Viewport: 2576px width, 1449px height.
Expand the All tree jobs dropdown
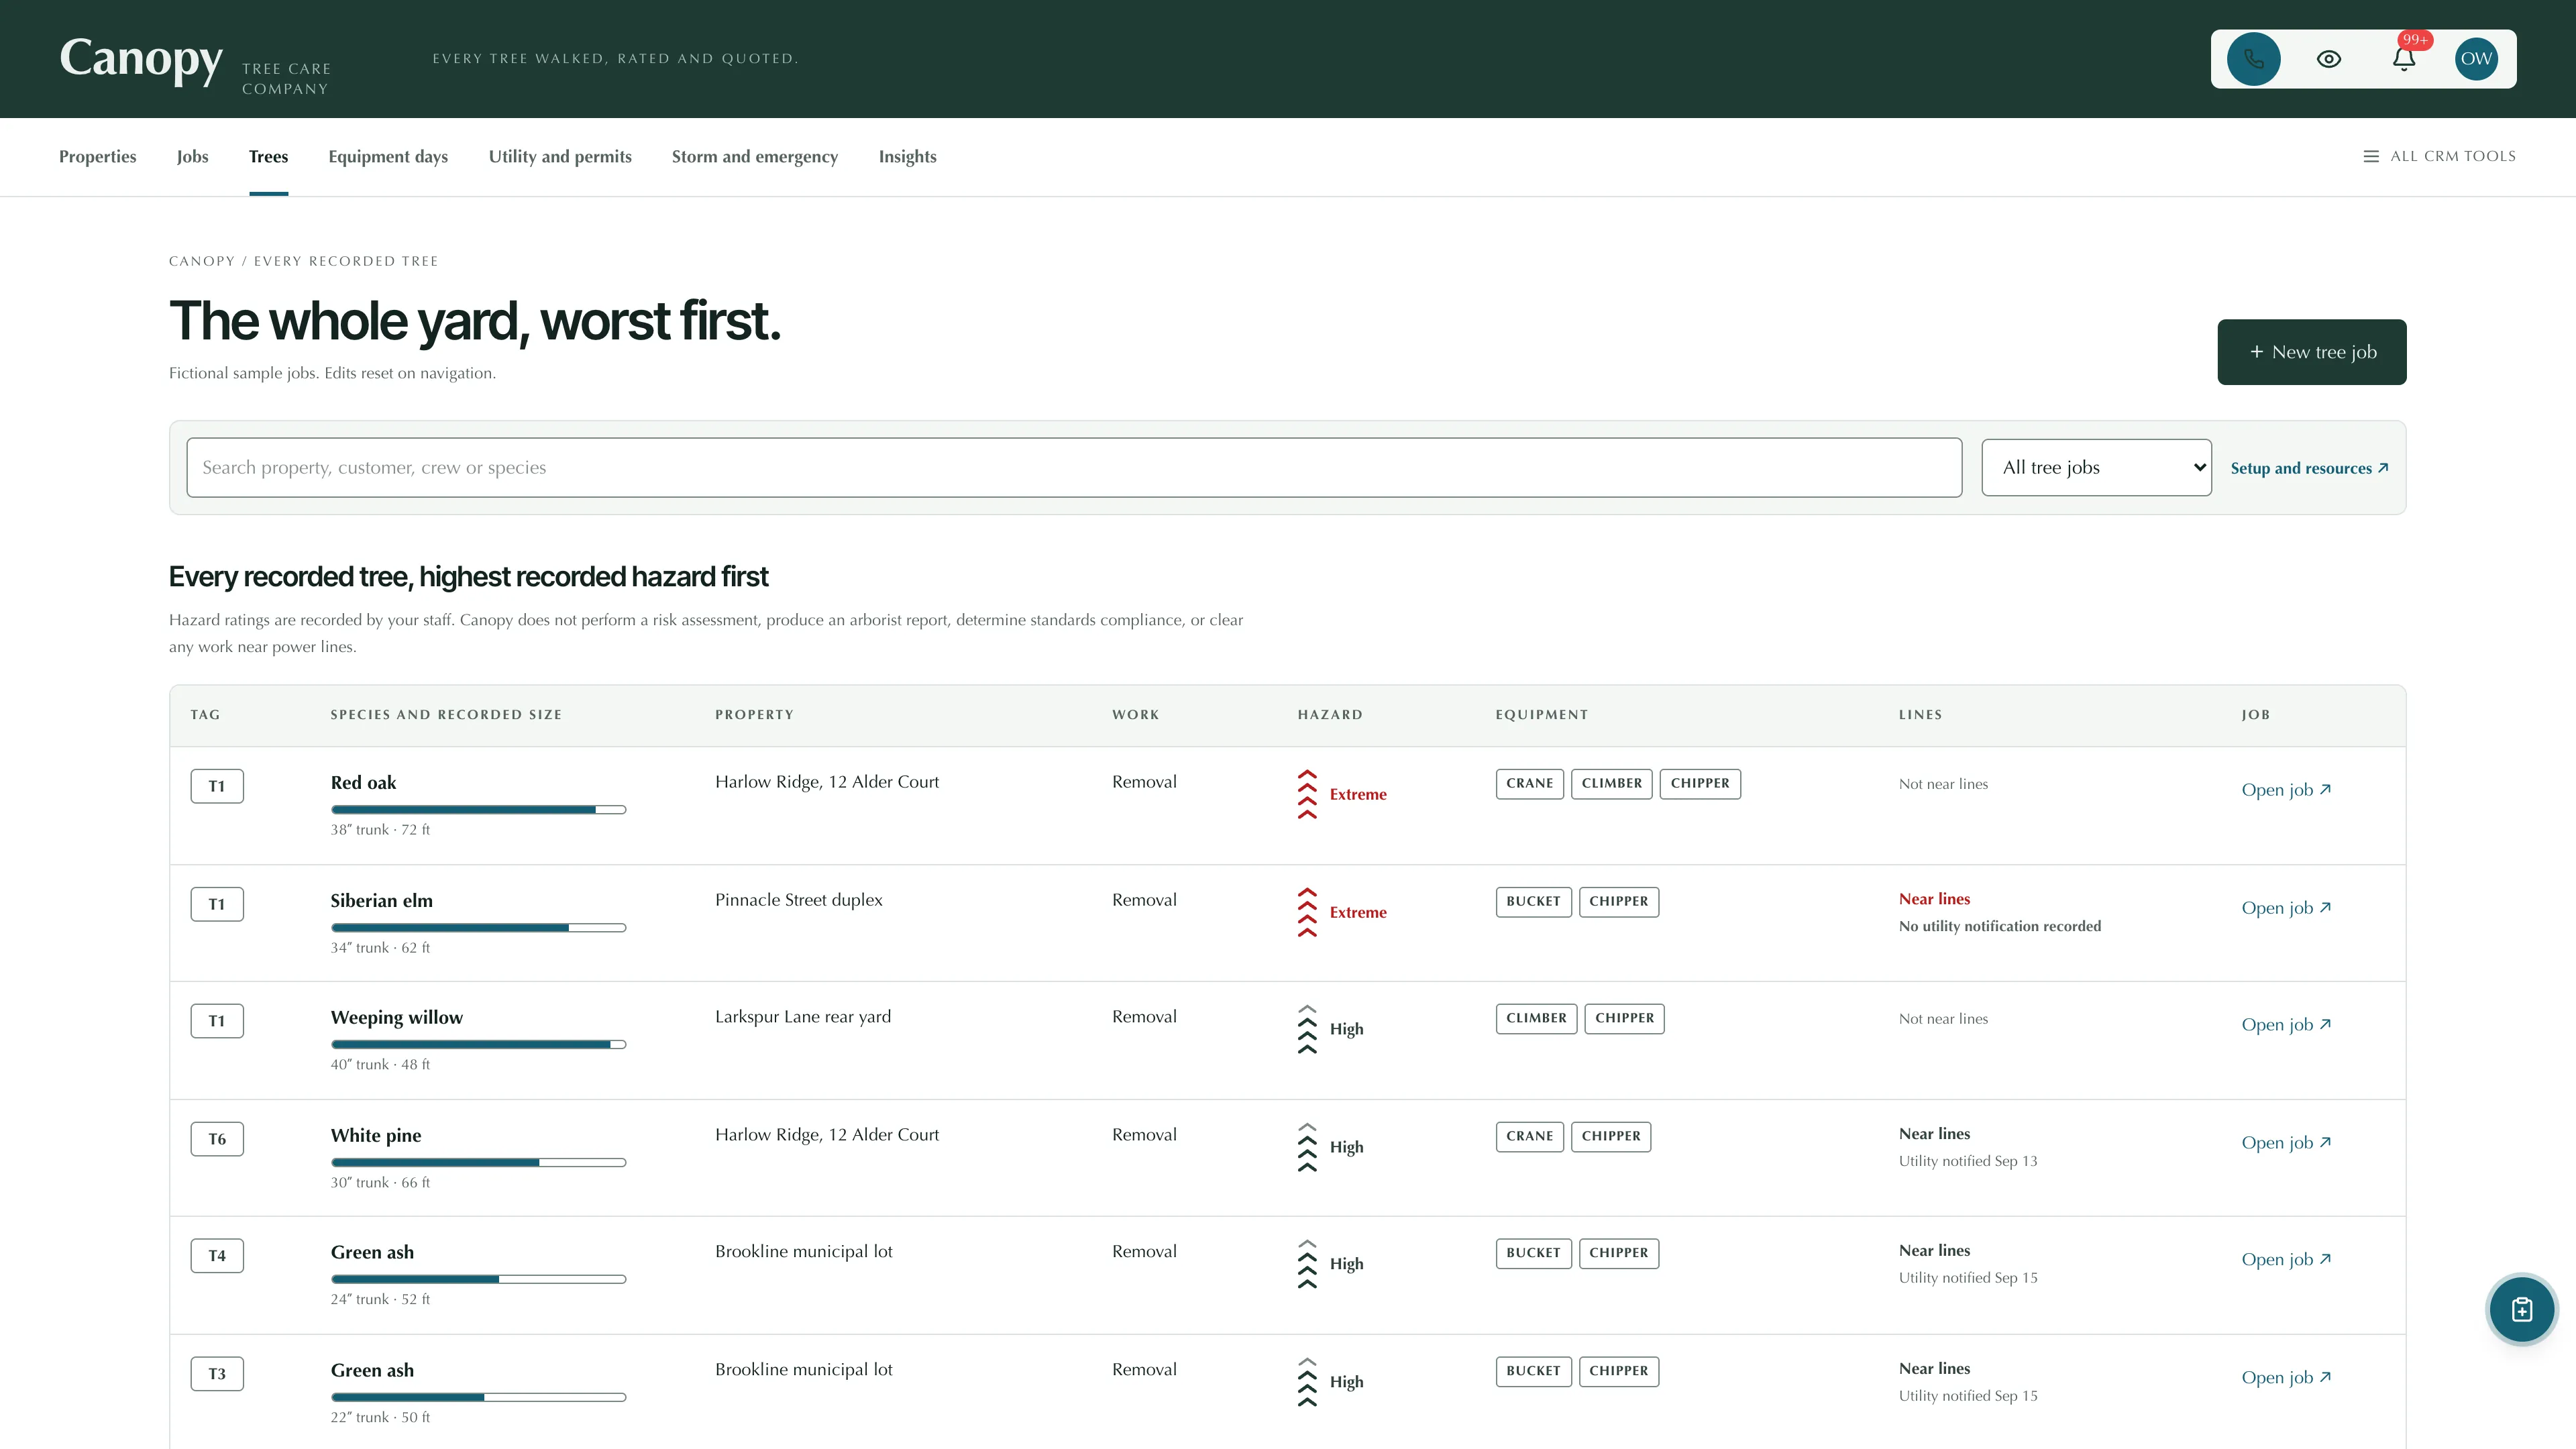click(2096, 467)
